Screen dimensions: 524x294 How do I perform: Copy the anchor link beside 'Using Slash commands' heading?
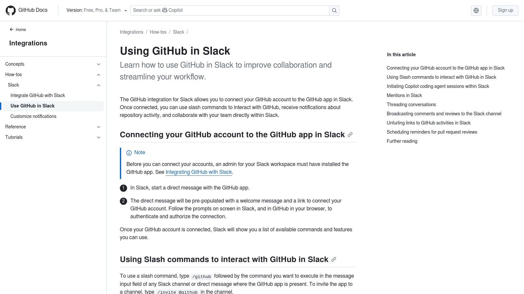(x=333, y=259)
